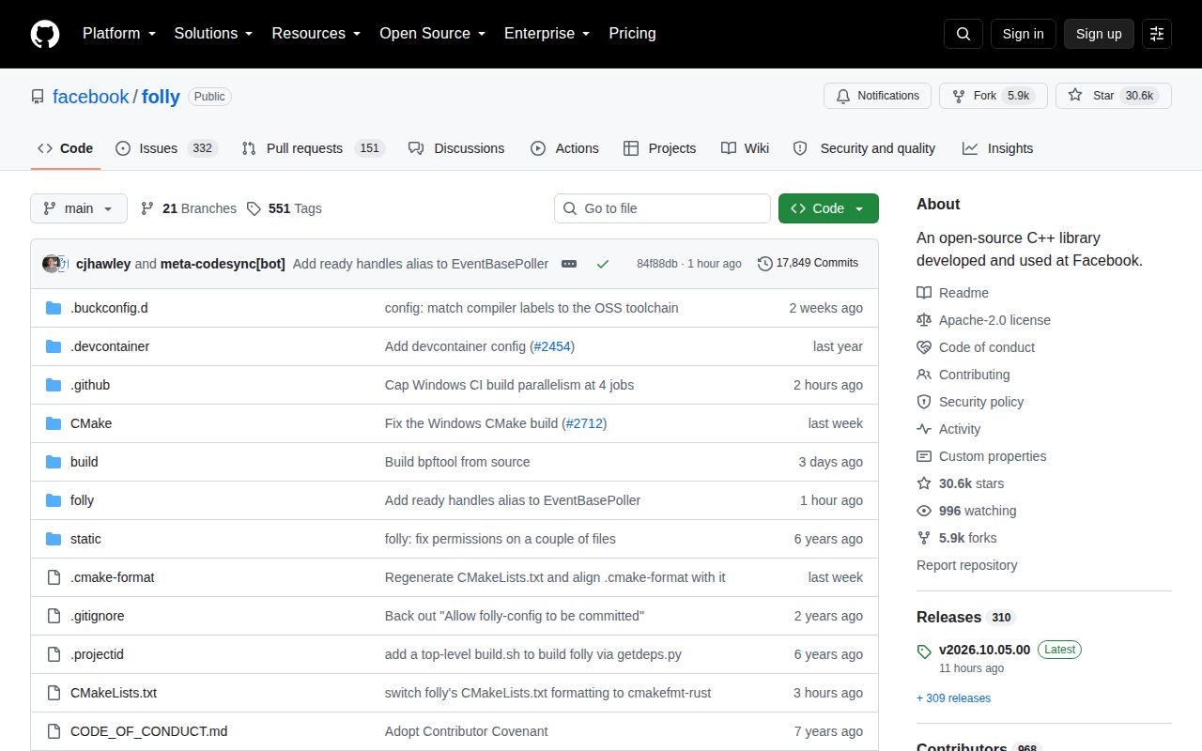Click the Sign in button

coord(1023,34)
